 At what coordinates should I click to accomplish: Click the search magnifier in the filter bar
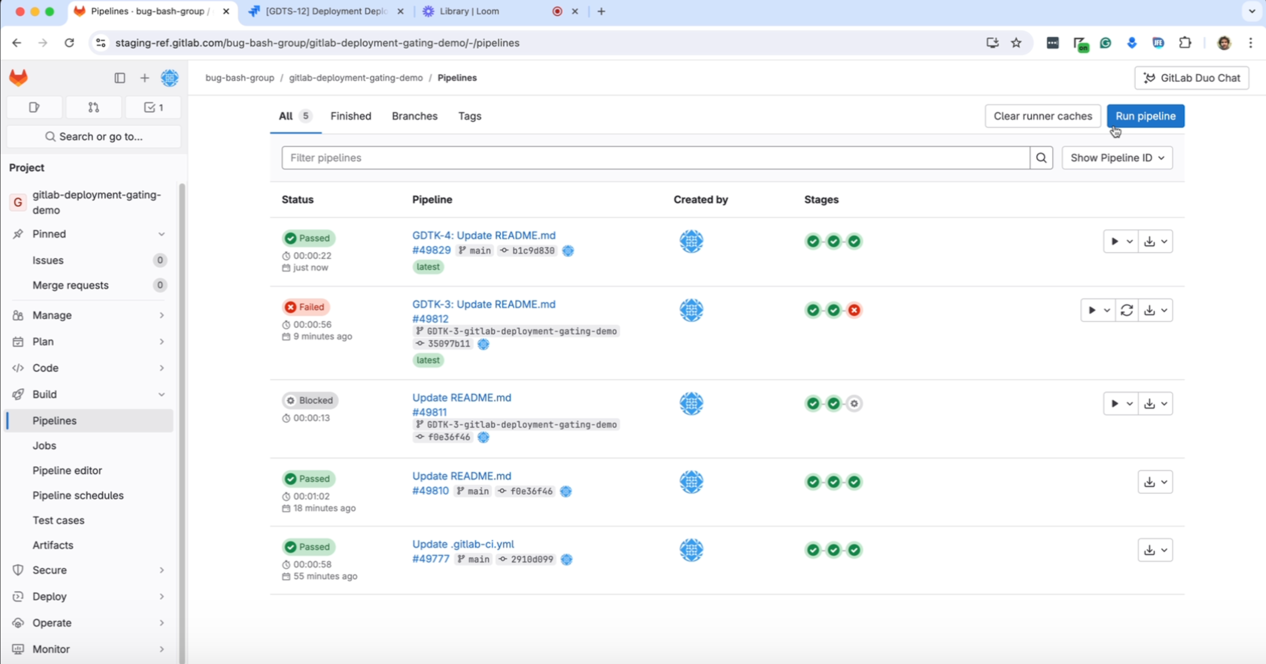click(x=1041, y=158)
